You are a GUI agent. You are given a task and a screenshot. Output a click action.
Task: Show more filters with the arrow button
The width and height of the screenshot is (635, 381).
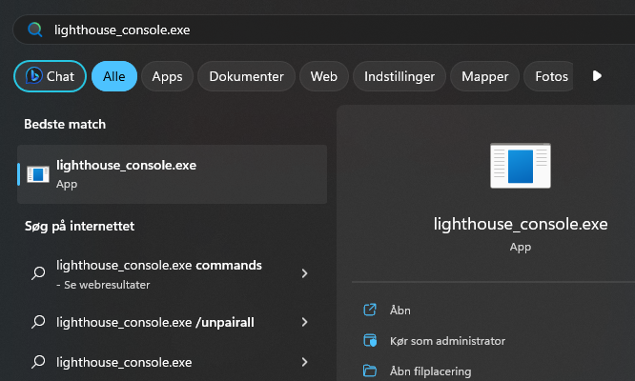pyautogui.click(x=597, y=76)
